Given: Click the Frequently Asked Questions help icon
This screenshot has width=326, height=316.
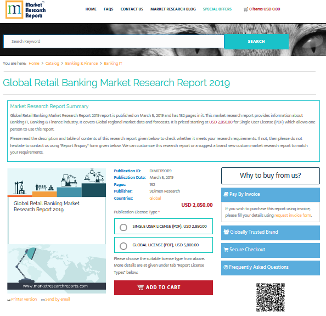Looking at the screenshot, I should pyautogui.click(x=226, y=267).
